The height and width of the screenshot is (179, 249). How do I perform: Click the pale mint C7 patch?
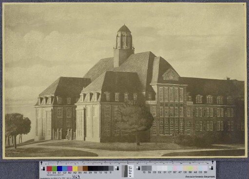tap(170, 168)
